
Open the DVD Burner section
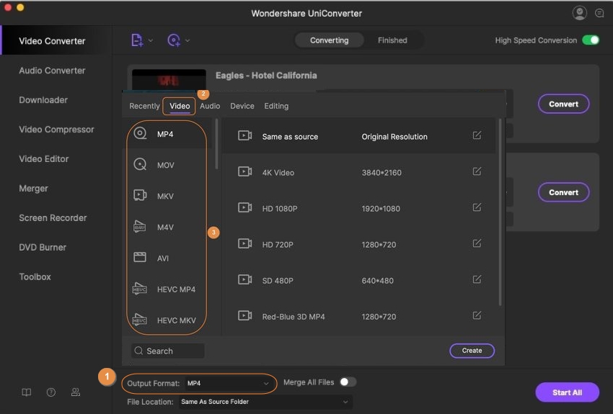click(x=43, y=248)
